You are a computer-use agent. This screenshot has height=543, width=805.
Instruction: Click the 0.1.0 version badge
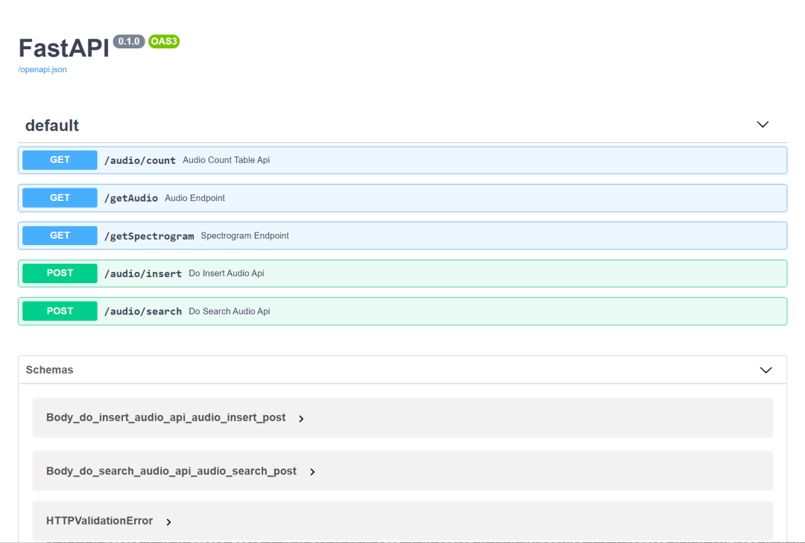click(129, 41)
